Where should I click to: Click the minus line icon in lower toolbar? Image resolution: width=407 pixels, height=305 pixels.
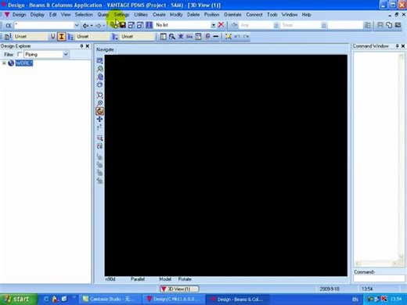(x=216, y=37)
